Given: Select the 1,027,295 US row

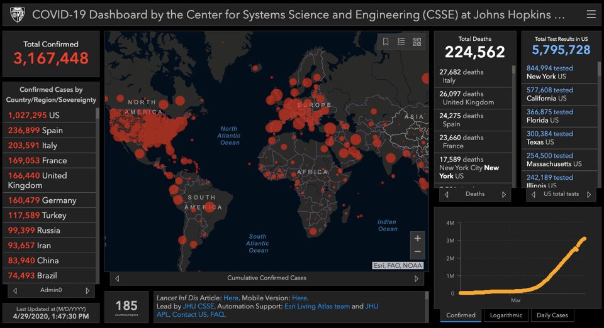Looking at the screenshot, I should click(49, 116).
